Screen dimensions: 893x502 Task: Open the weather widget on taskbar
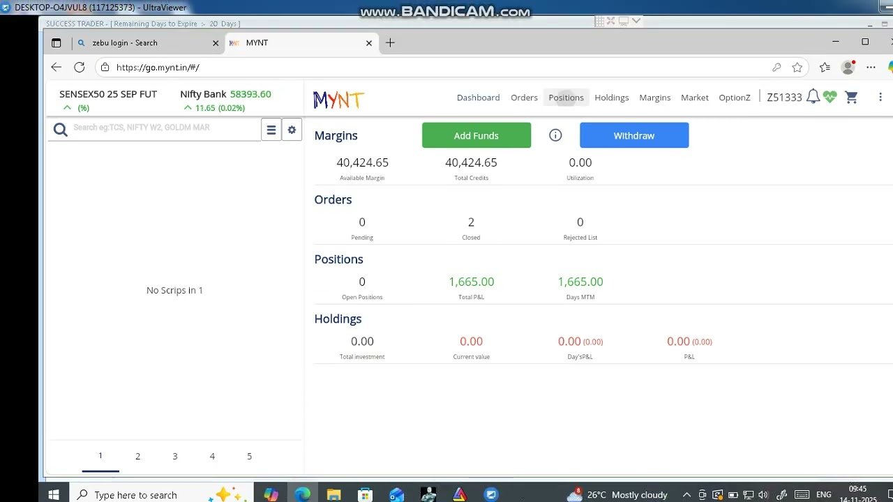coord(617,494)
